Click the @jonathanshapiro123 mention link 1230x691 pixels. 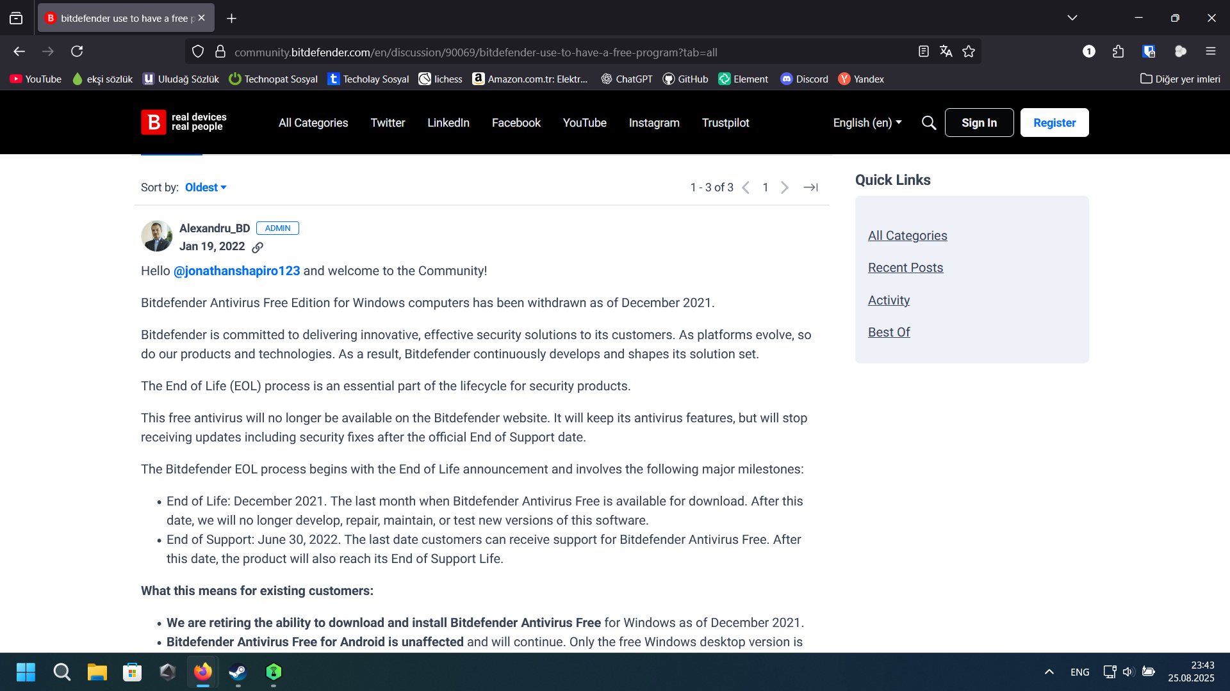(x=236, y=271)
